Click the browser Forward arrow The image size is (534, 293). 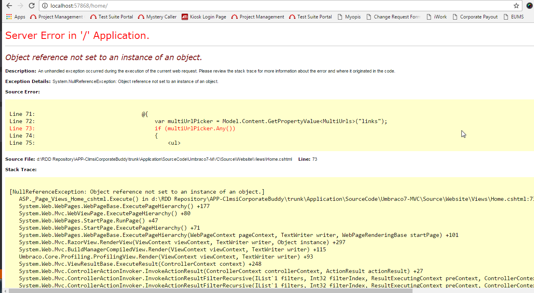(20, 6)
